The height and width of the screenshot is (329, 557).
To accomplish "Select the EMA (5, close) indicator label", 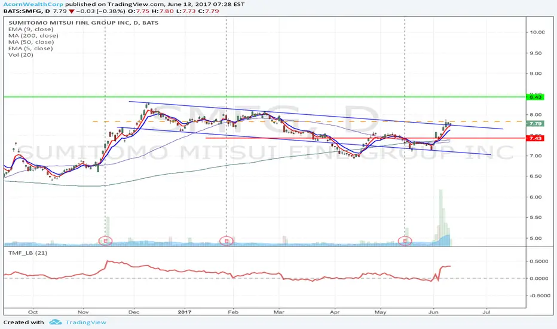I will coord(30,48).
